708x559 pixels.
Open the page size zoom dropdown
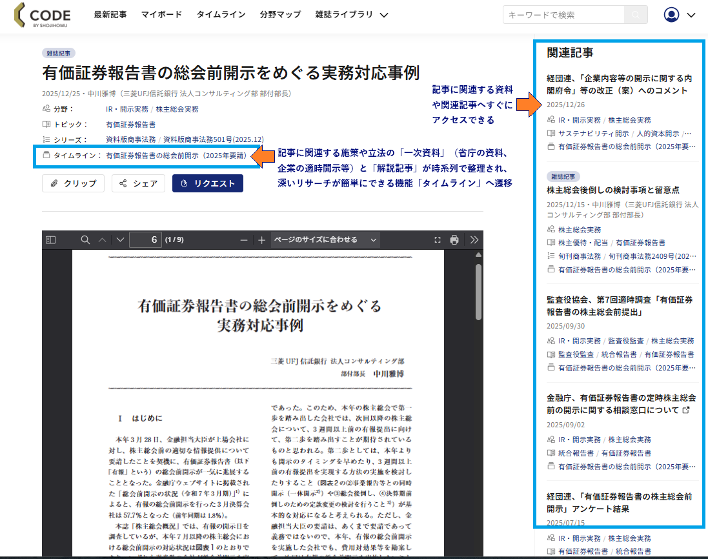(x=325, y=240)
